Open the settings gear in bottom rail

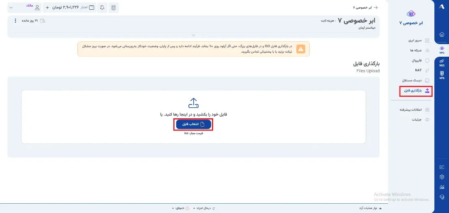coord(442,177)
